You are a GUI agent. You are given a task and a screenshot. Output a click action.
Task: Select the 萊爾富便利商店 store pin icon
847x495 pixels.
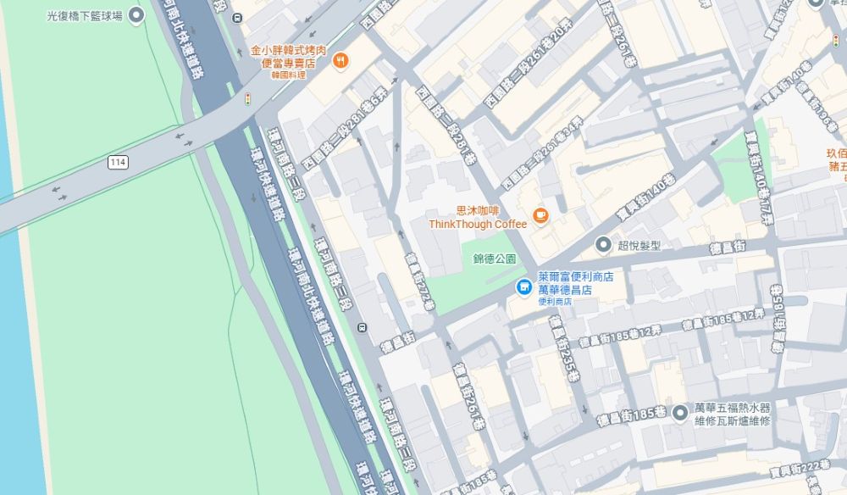pyautogui.click(x=523, y=286)
